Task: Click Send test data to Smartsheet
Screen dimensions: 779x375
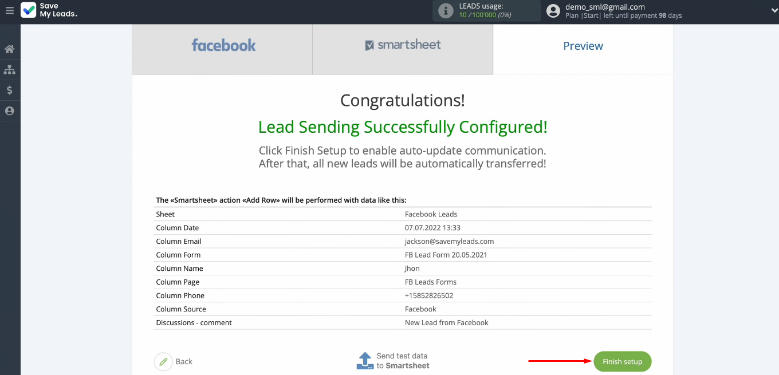Action: 403,361
